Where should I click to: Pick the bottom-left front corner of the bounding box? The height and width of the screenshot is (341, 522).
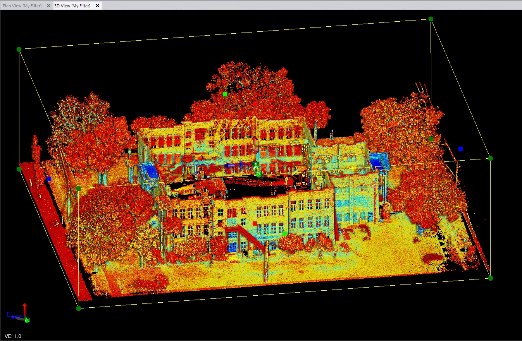click(x=79, y=308)
